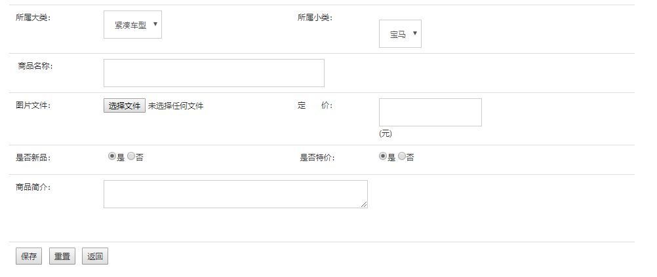
Task: Select 是 radio for 是否新品
Action: coord(112,157)
